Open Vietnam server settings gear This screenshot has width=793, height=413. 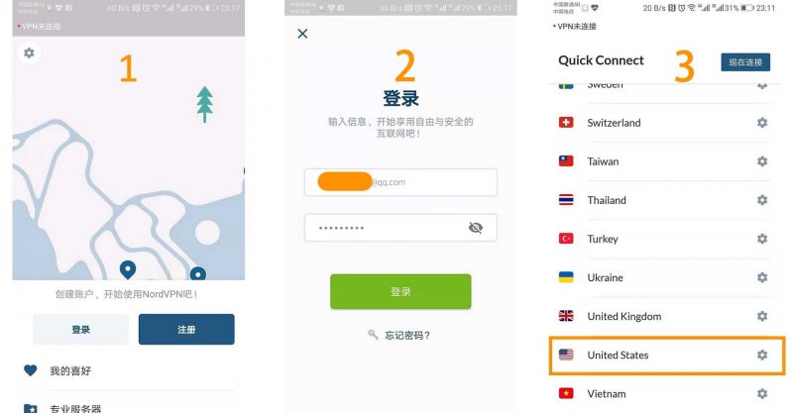point(762,393)
